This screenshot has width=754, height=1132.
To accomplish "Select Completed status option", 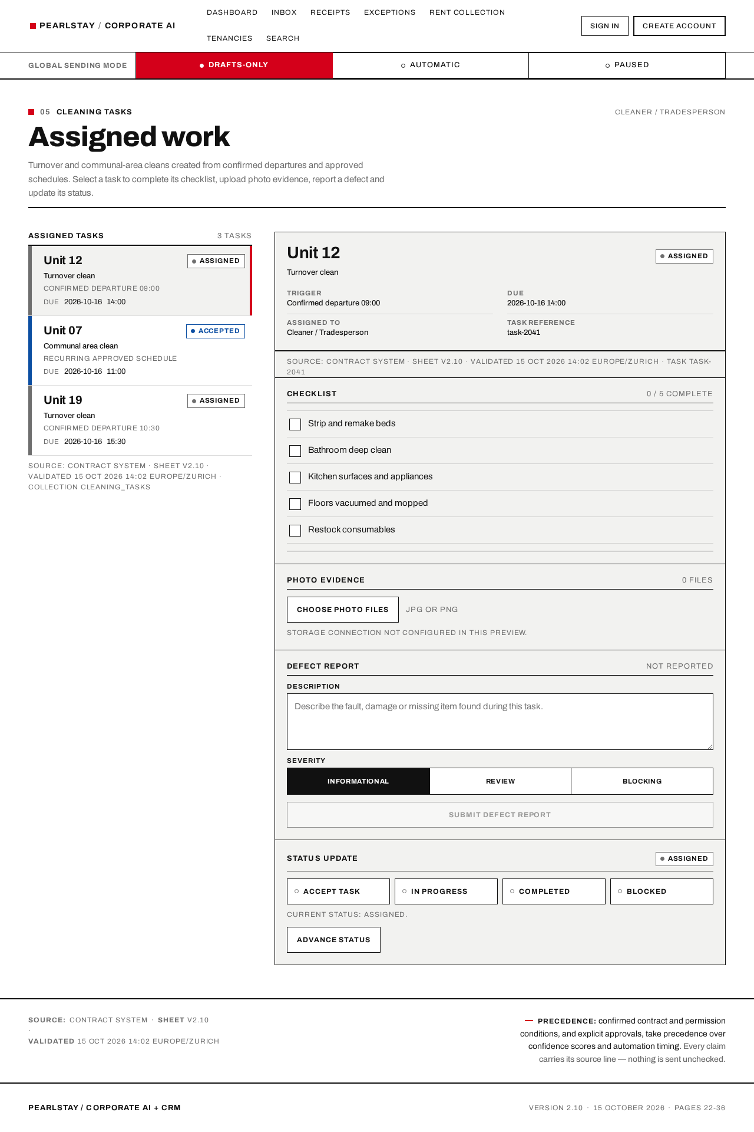I will (x=554, y=891).
